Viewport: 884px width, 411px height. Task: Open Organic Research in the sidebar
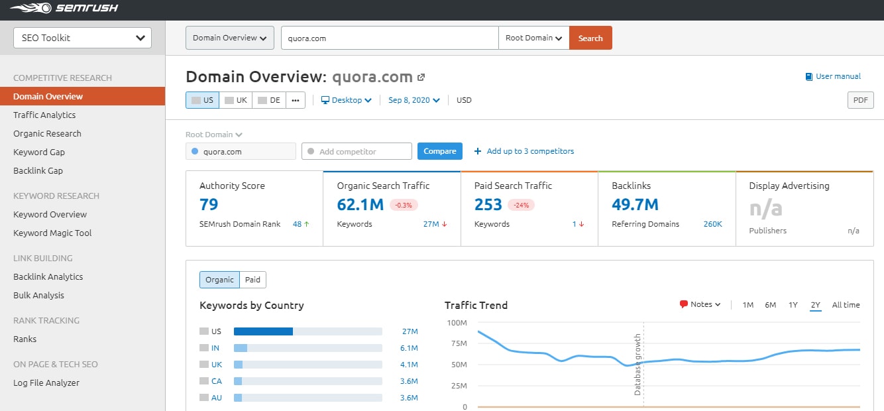tap(47, 133)
